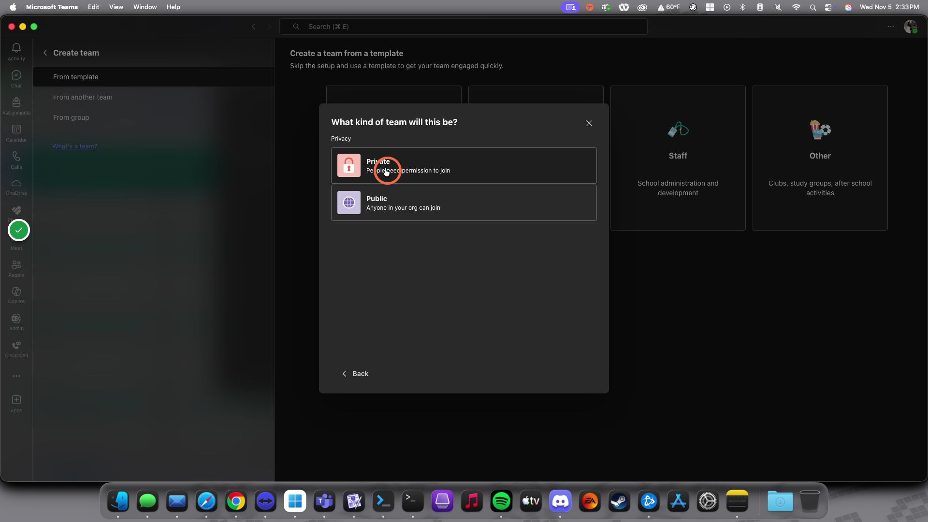Open the Microsoft Teams app menu
Viewport: 928px width, 522px height.
pyautogui.click(x=52, y=7)
